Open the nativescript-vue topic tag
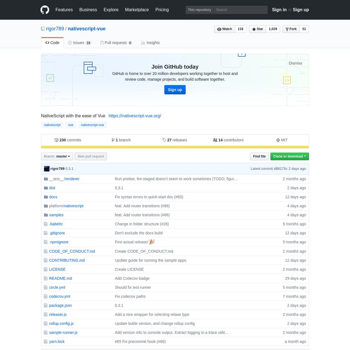This screenshot has height=350, width=350. (92, 125)
